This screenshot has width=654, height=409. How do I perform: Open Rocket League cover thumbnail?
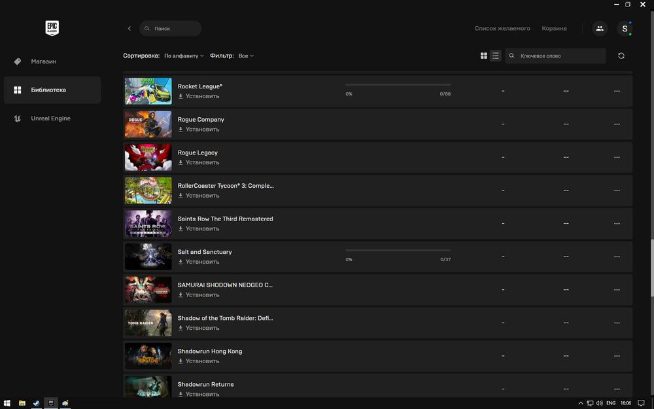pos(148,91)
